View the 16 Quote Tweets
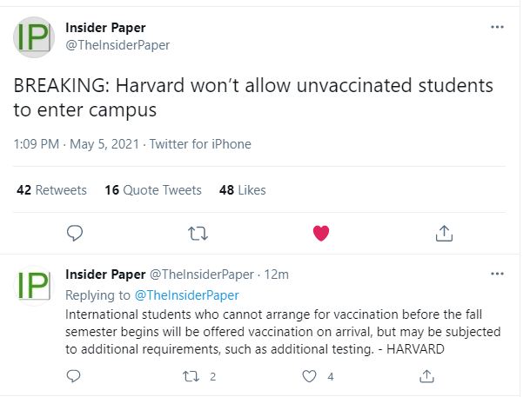 [x=153, y=190]
